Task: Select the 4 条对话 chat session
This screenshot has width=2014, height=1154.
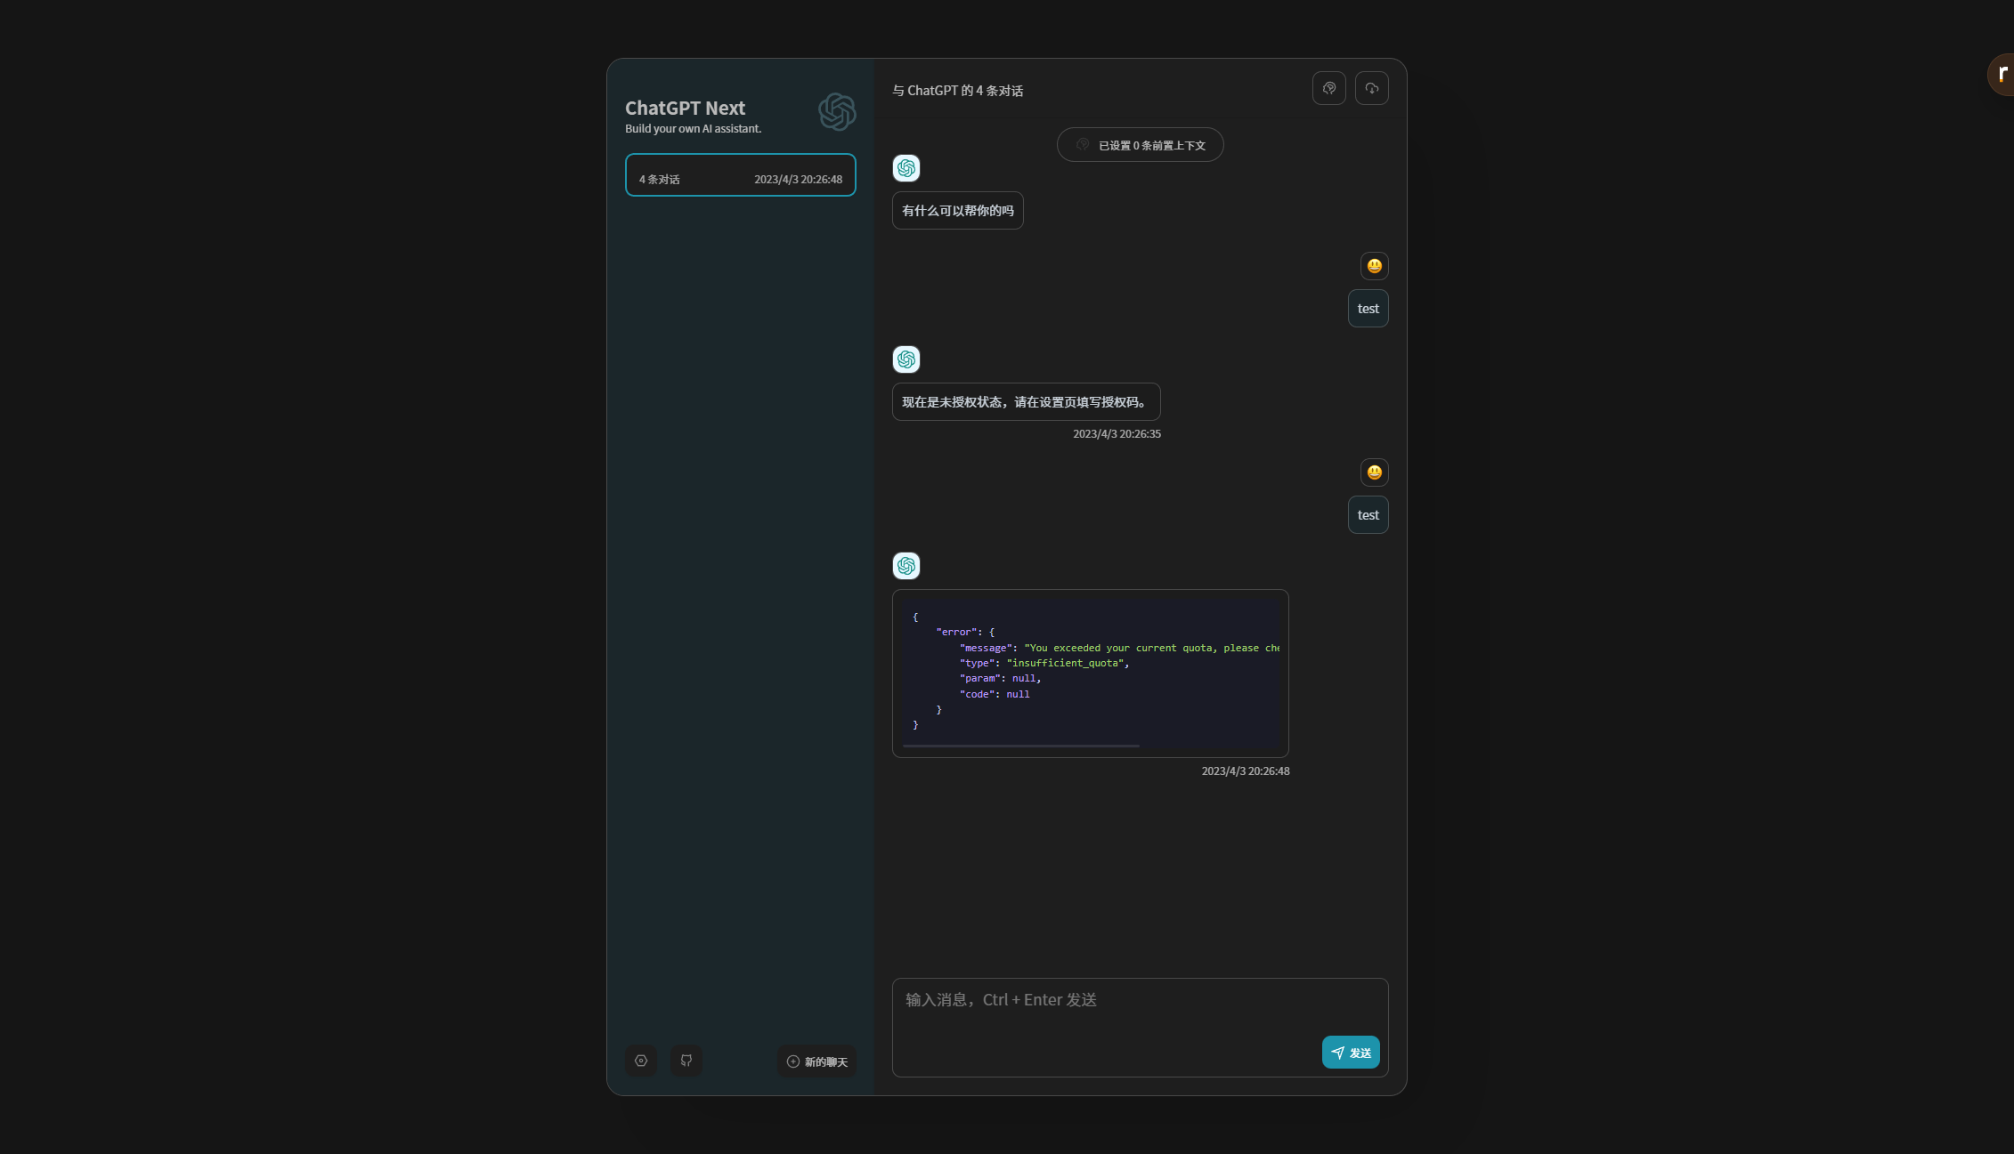Action: coord(740,175)
